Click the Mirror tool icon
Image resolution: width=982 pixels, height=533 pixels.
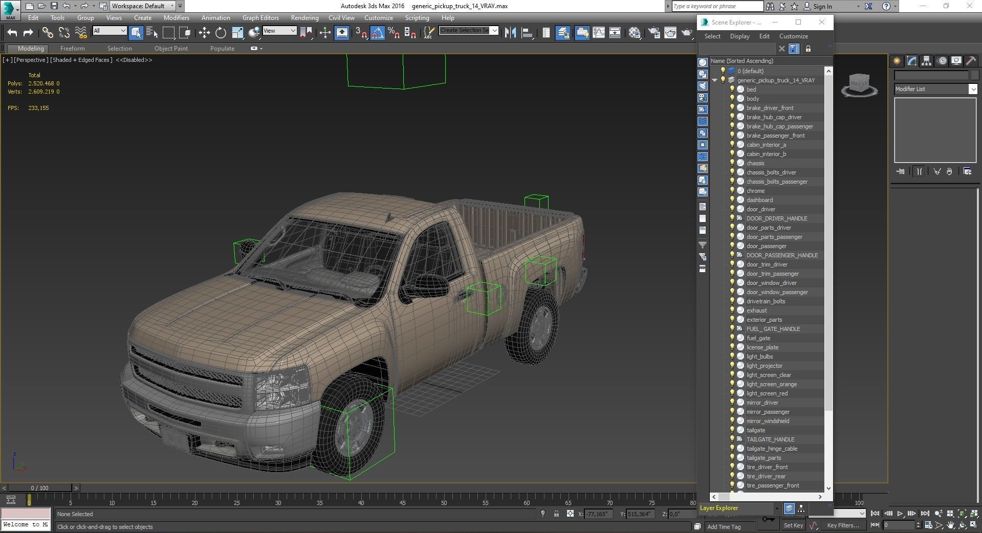click(x=510, y=33)
